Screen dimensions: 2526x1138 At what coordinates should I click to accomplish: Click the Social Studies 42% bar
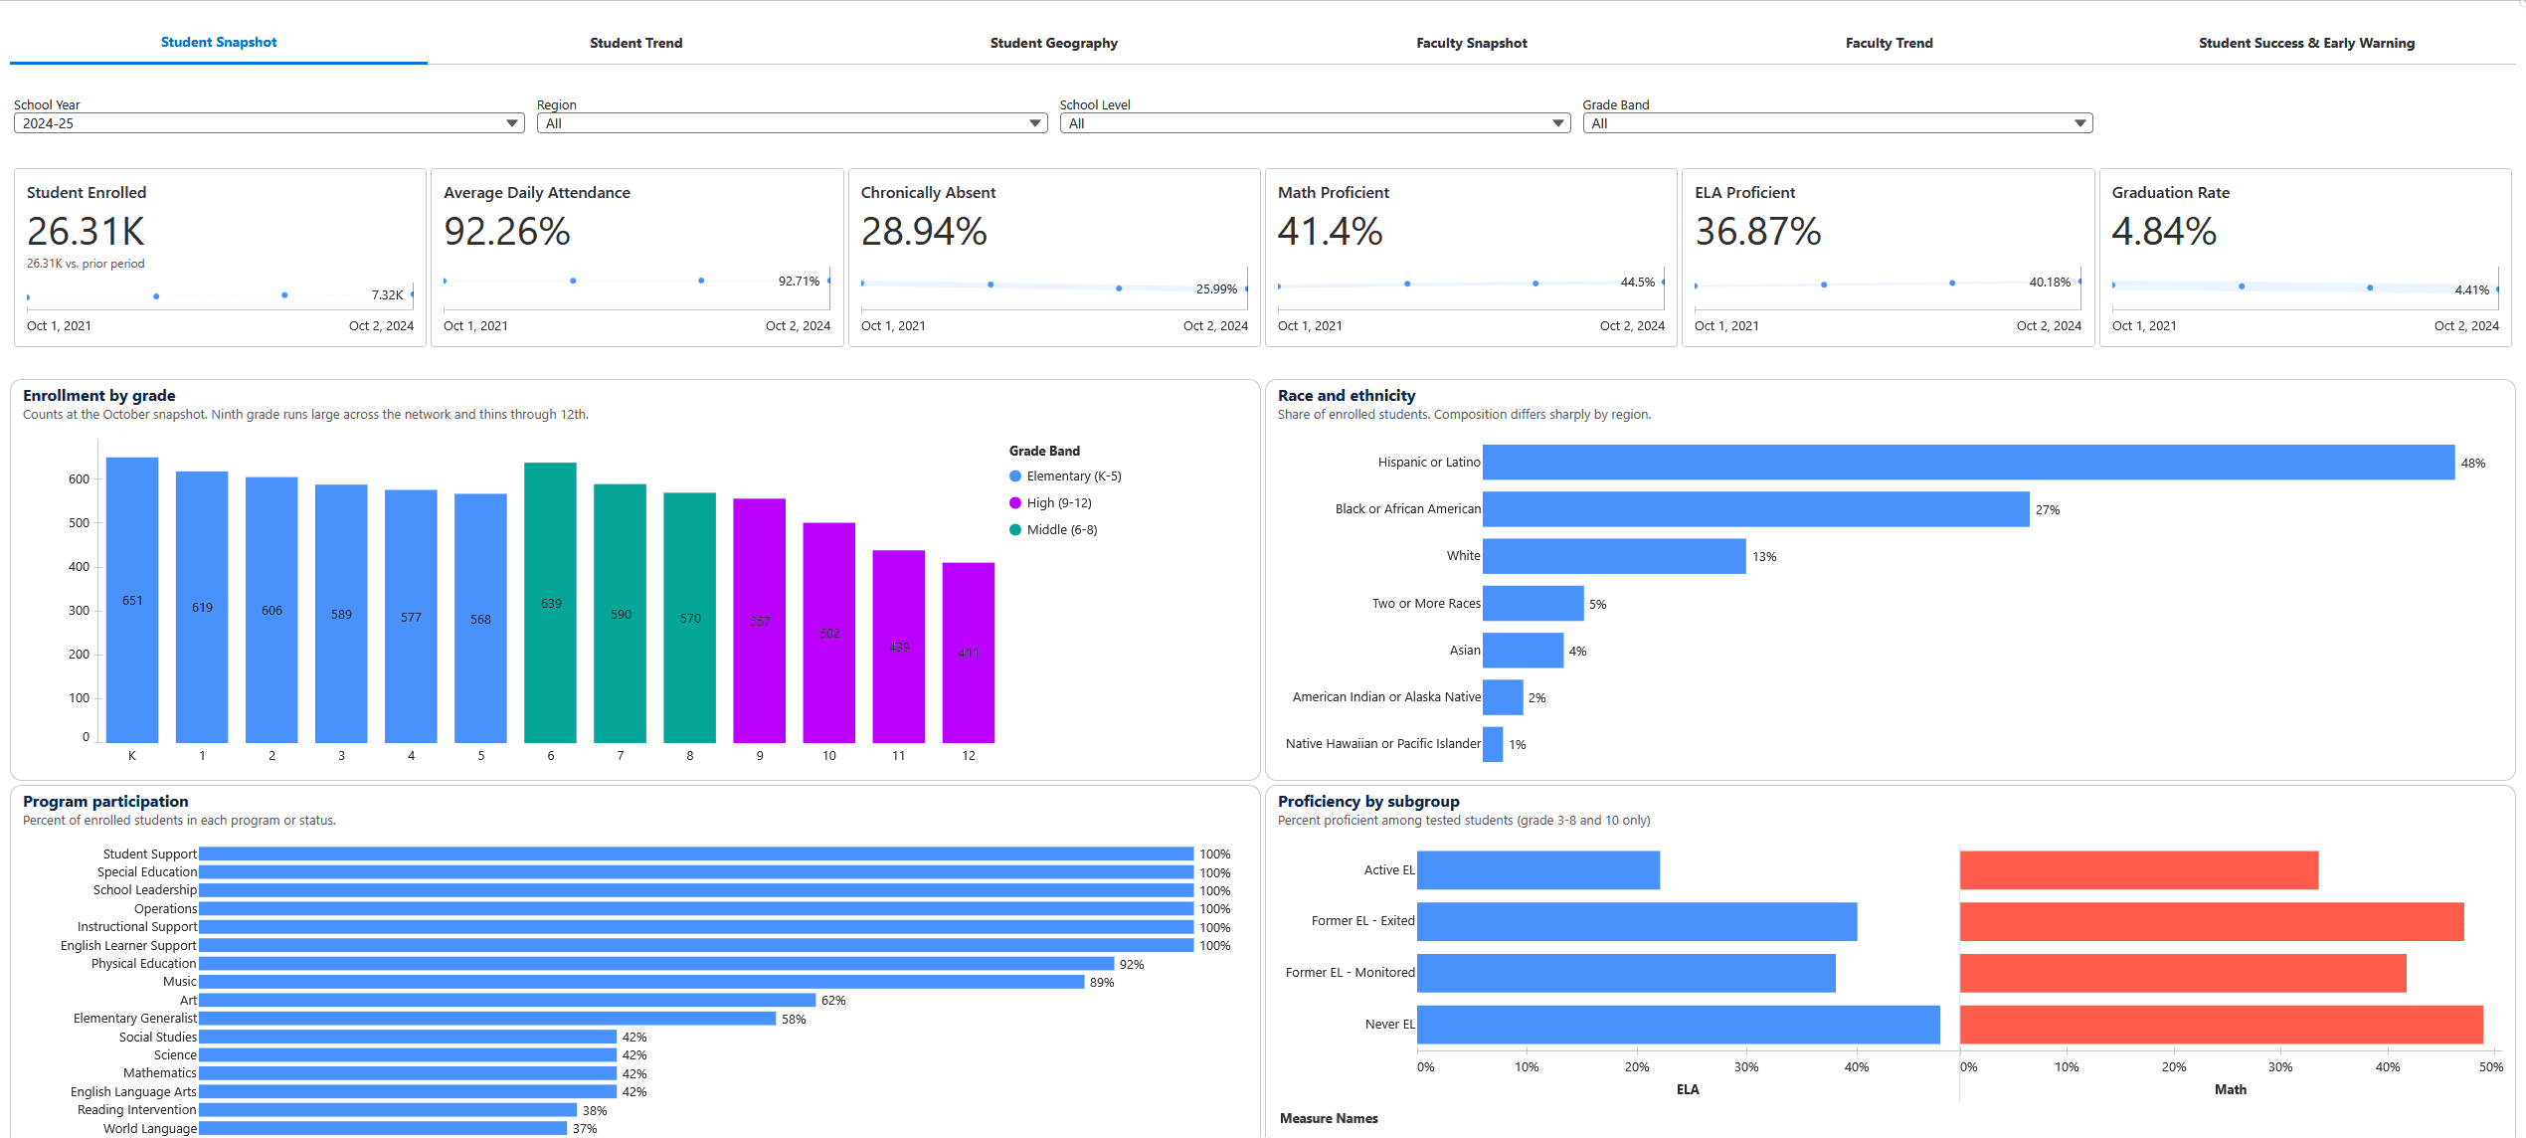pos(408,1037)
